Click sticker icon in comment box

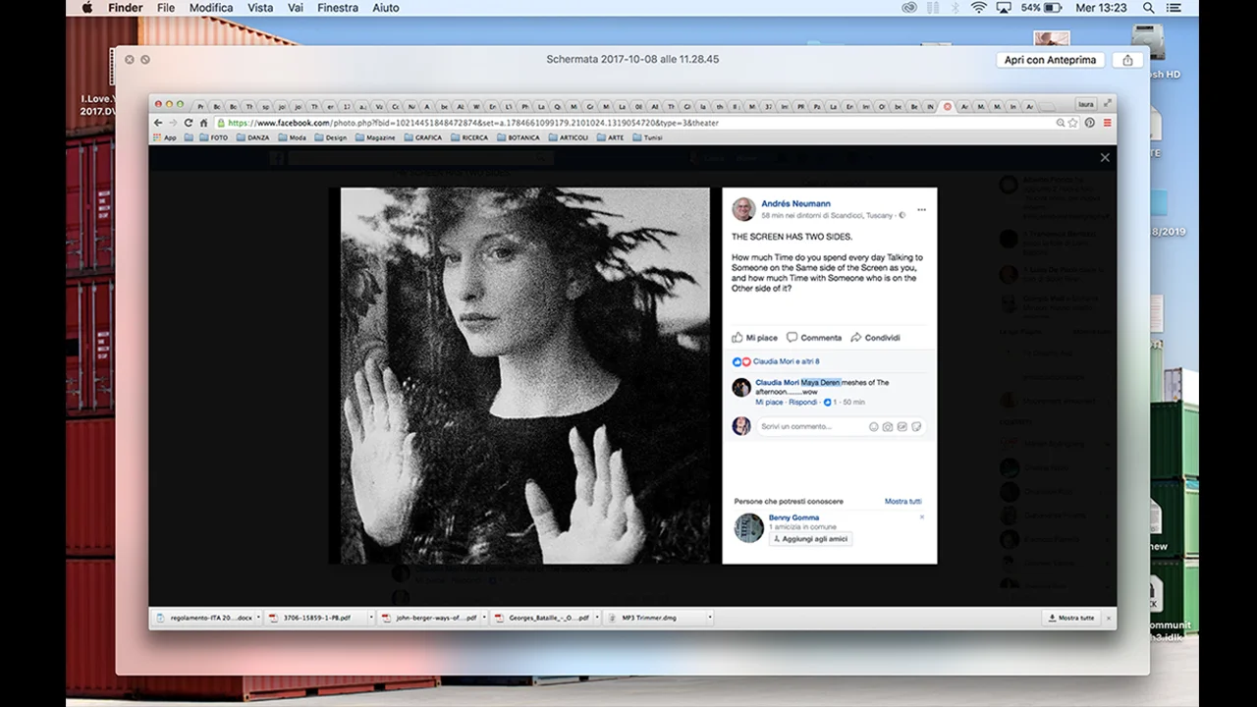coord(916,427)
